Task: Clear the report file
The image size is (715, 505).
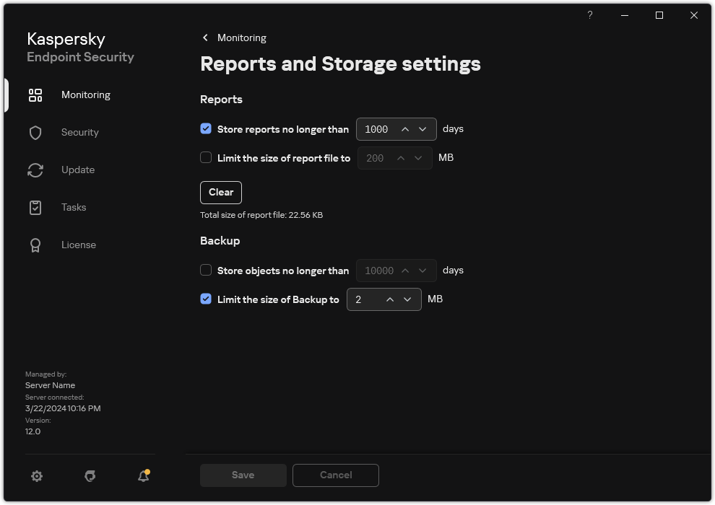Action: coord(220,192)
